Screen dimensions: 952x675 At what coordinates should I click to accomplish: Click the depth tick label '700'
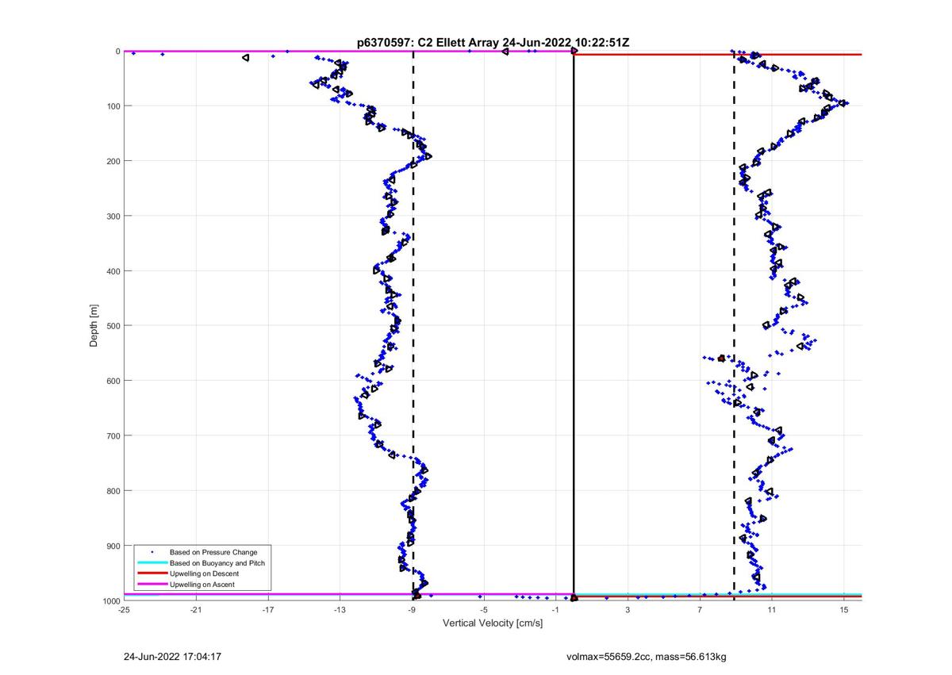click(113, 435)
